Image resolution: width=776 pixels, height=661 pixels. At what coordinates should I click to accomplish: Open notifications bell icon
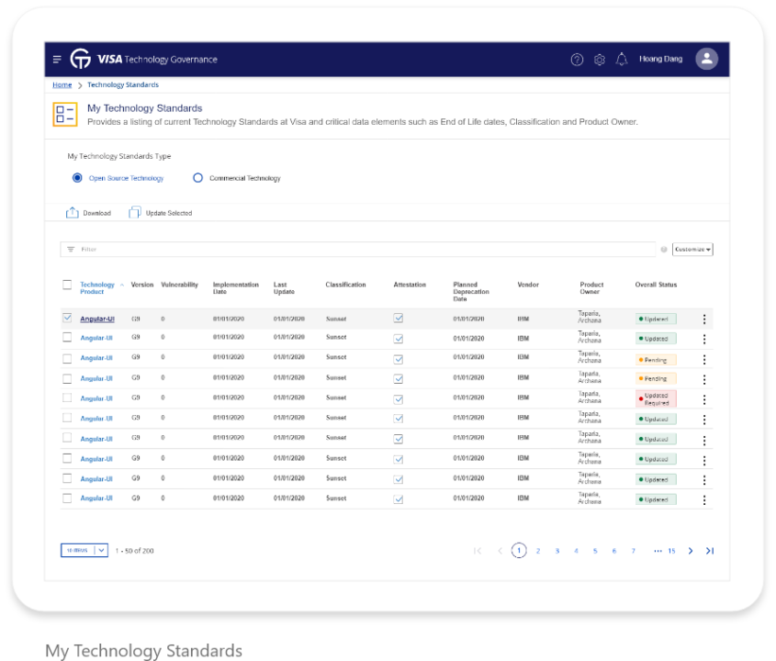(622, 60)
